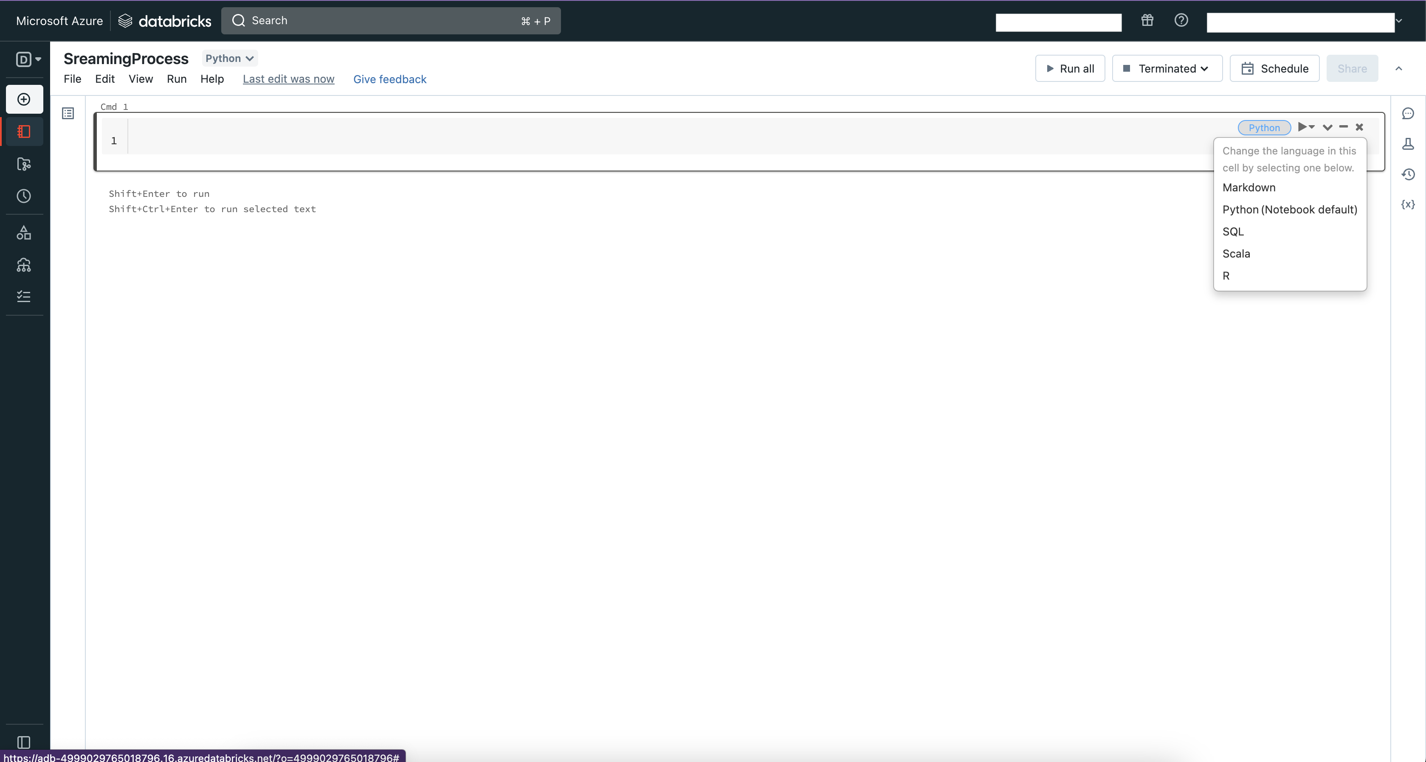Open the File menu
The image size is (1426, 762).
(x=73, y=79)
